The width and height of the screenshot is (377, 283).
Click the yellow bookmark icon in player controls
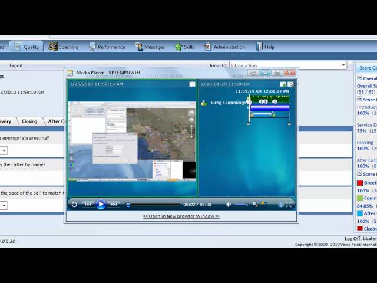[263, 204]
